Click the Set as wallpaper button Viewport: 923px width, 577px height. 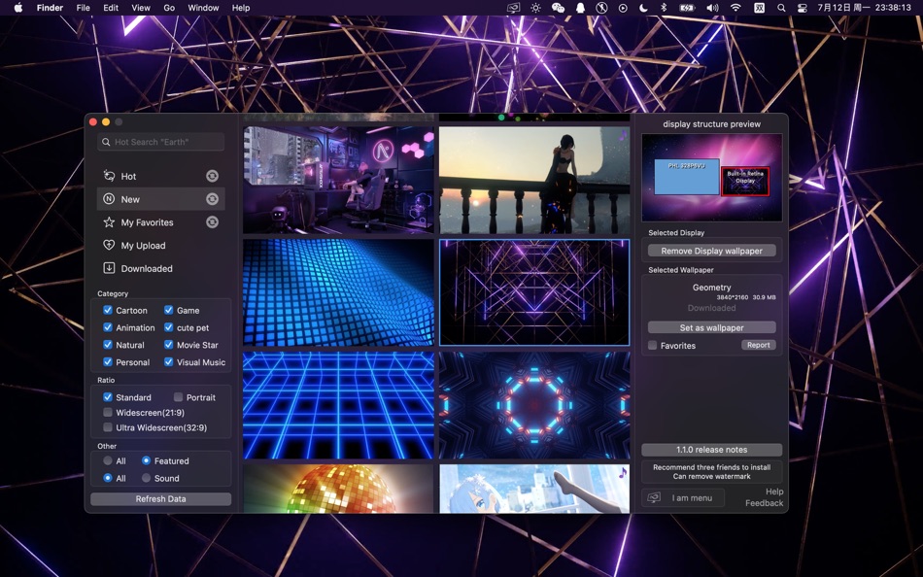tap(712, 327)
